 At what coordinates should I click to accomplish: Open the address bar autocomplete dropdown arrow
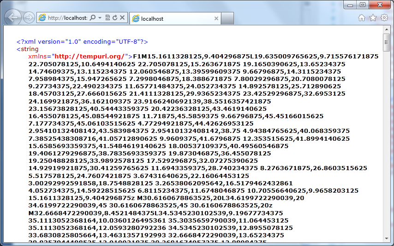[100, 18]
